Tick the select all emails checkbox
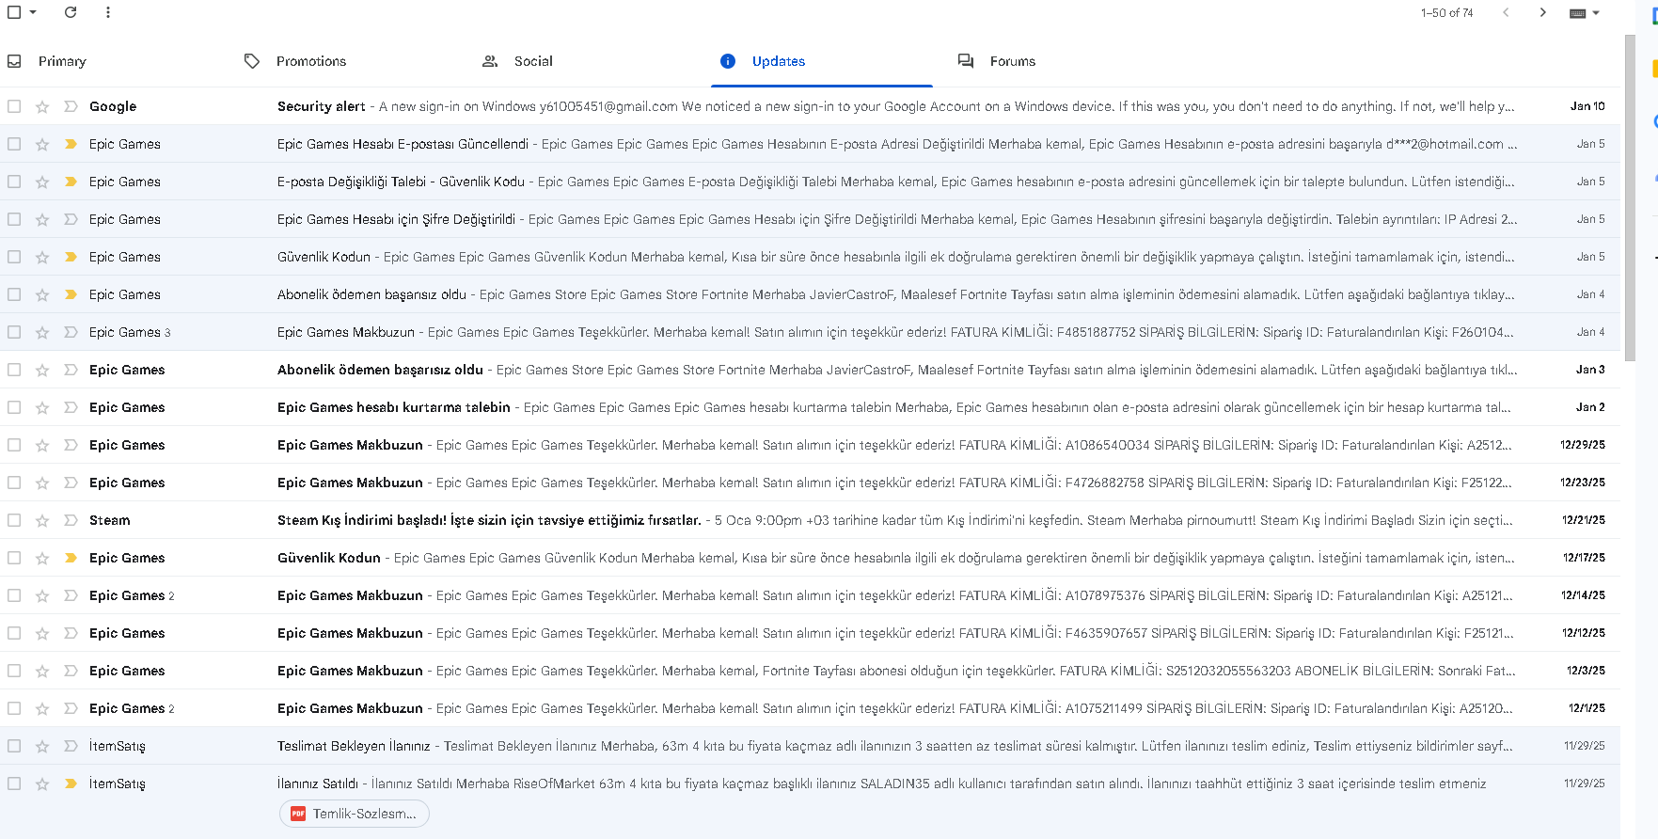The image size is (1658, 839). (14, 12)
